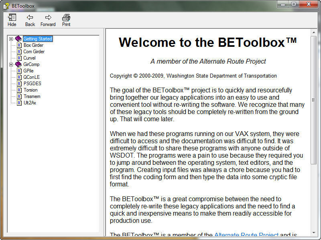Viewport: 321px width, 240px height.
Task: Click the scroll down arrow of content pane
Action: (x=314, y=233)
